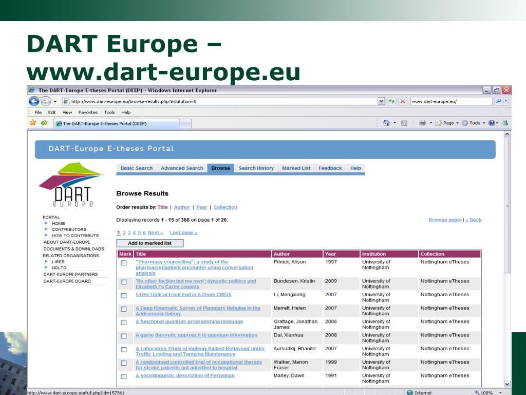The width and height of the screenshot is (526, 395).
Task: Sort results by Collection link
Action: 226,207
